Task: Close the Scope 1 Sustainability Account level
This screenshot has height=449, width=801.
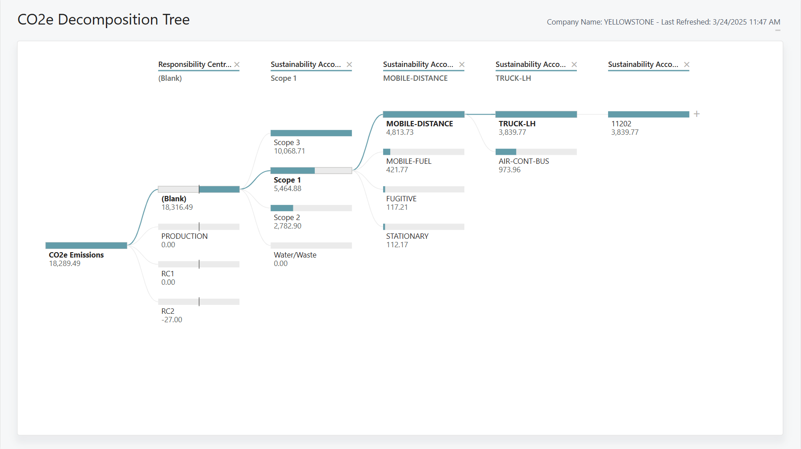Action: tap(350, 64)
